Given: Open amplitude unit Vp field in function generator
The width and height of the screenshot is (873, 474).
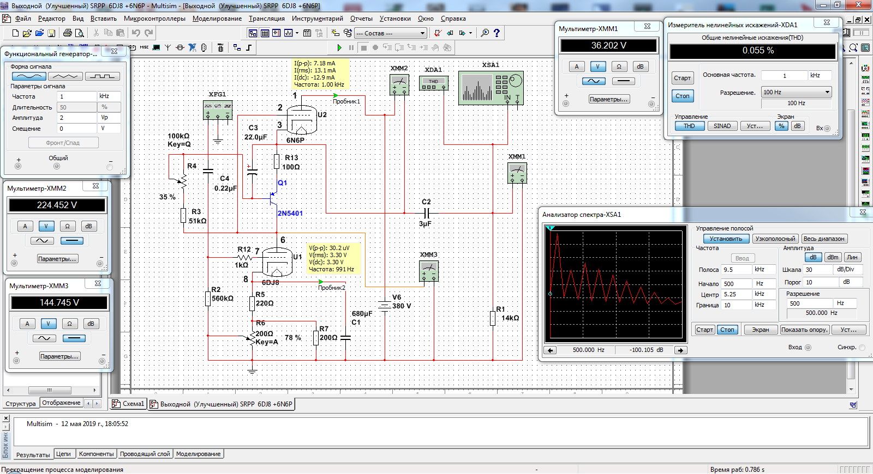Looking at the screenshot, I should pos(109,117).
